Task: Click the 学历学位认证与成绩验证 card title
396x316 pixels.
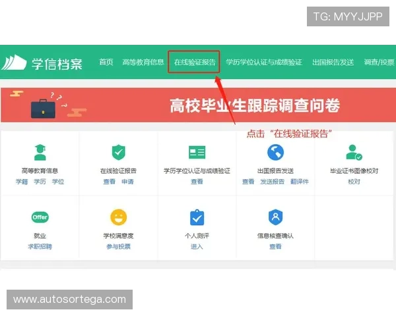Action: pyautogui.click(x=197, y=171)
